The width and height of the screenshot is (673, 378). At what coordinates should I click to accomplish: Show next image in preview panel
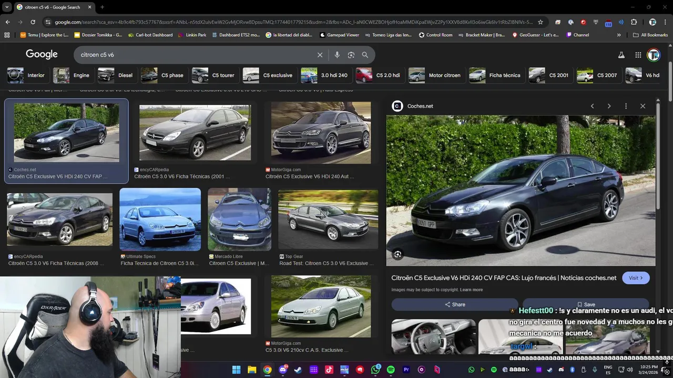(x=609, y=106)
